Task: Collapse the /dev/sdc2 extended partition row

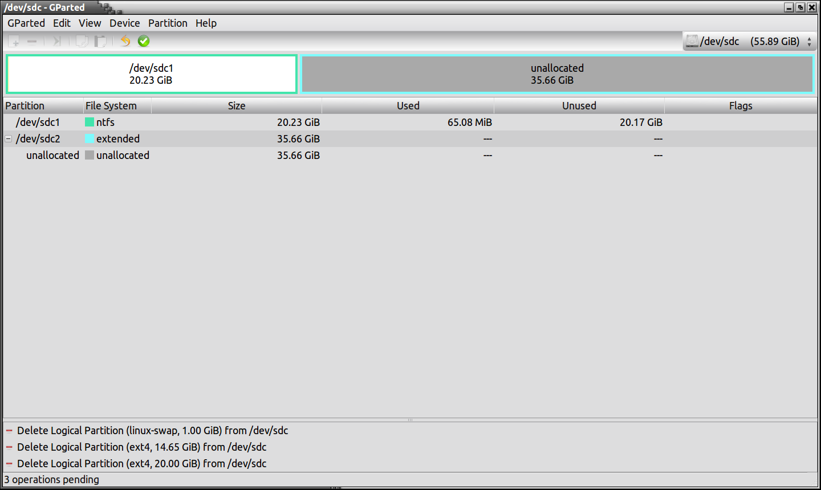Action: (x=9, y=138)
